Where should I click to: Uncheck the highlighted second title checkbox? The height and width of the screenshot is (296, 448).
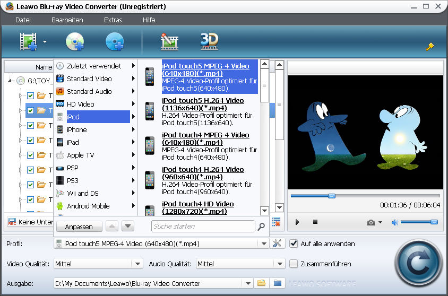[x=30, y=110]
